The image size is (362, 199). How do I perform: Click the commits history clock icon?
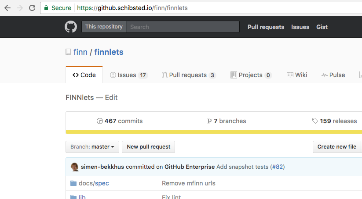tap(99, 121)
